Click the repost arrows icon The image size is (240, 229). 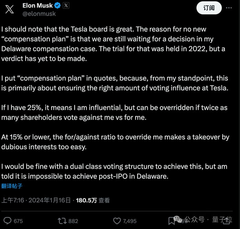(x=62, y=221)
